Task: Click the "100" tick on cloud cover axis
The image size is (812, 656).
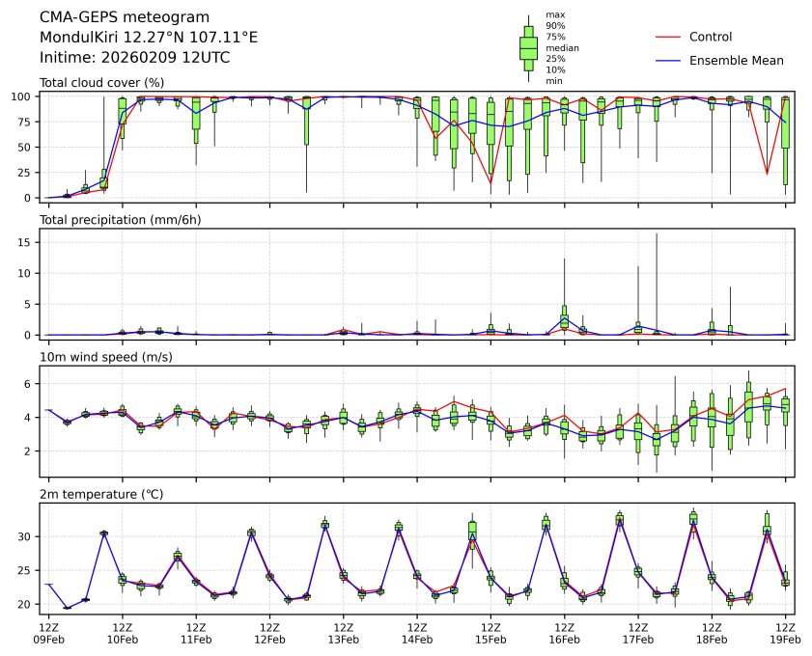Action: click(x=24, y=96)
